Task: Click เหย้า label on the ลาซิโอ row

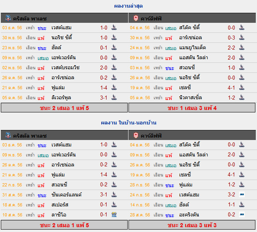Action: [30, 215]
